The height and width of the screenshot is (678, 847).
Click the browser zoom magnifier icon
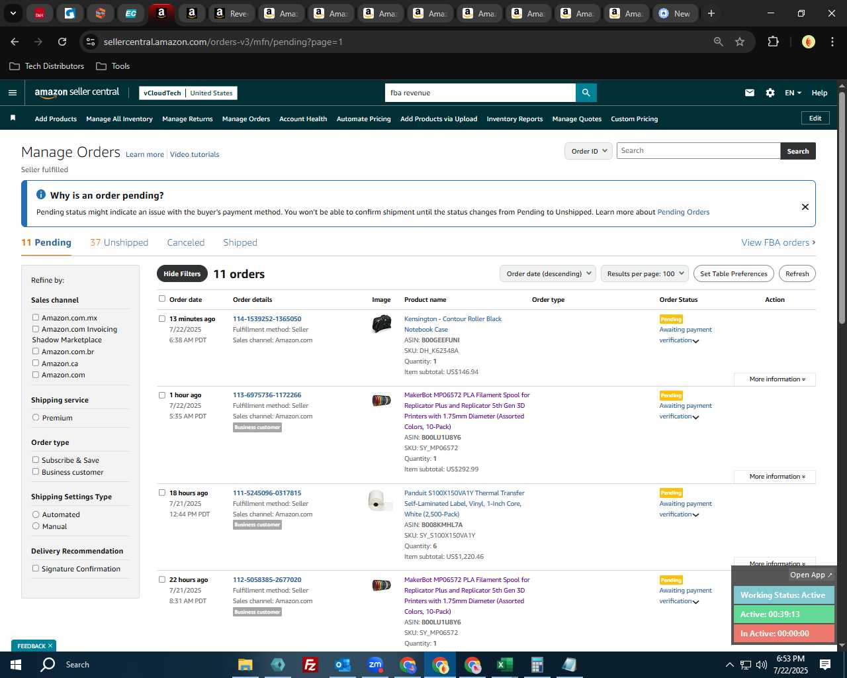[719, 42]
